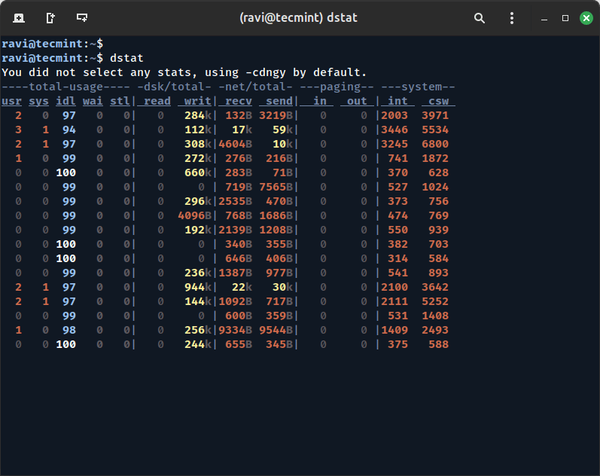
Task: Open the search magnifier in title bar
Action: (479, 17)
